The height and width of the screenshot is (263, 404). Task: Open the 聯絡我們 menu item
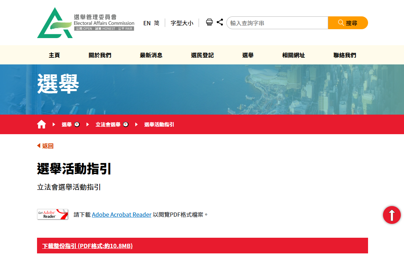tap(345, 55)
